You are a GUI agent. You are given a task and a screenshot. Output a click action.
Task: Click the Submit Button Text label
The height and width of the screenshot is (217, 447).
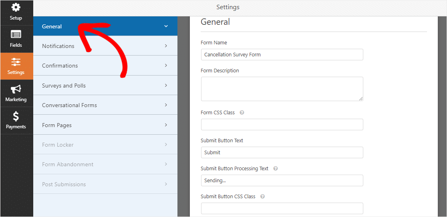point(222,141)
